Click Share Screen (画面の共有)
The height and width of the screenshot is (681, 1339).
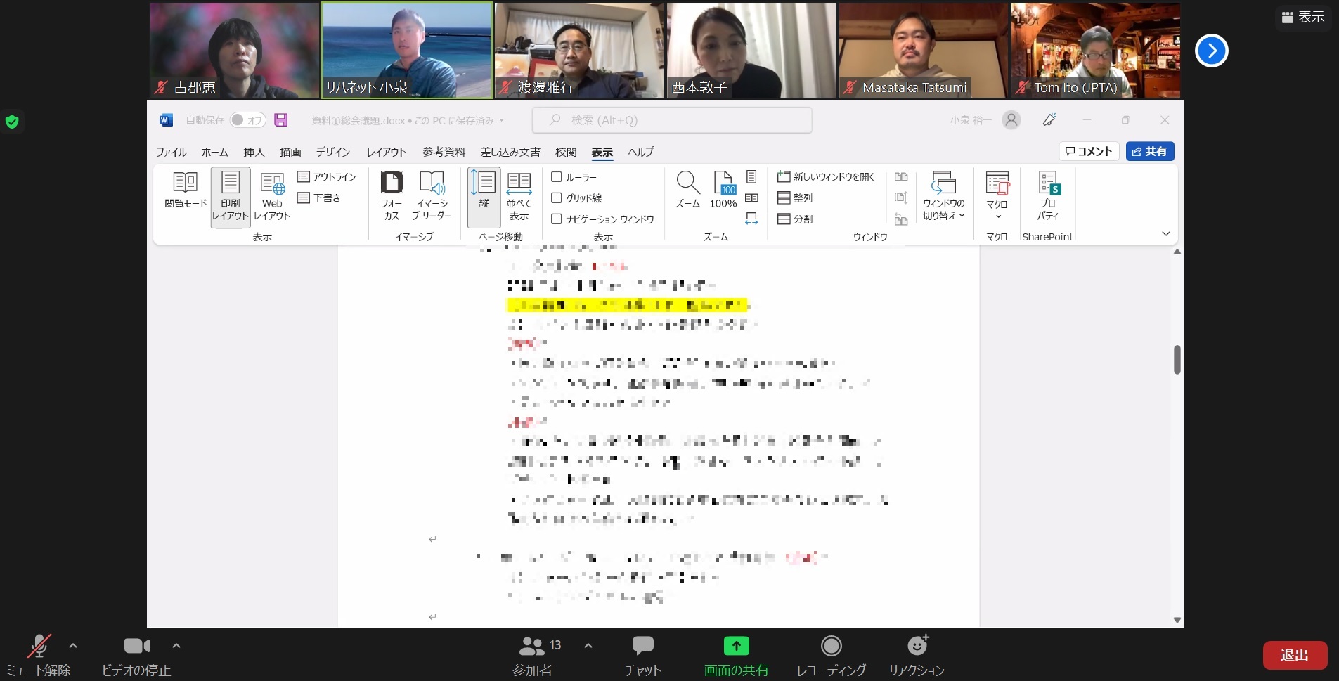coord(736,656)
